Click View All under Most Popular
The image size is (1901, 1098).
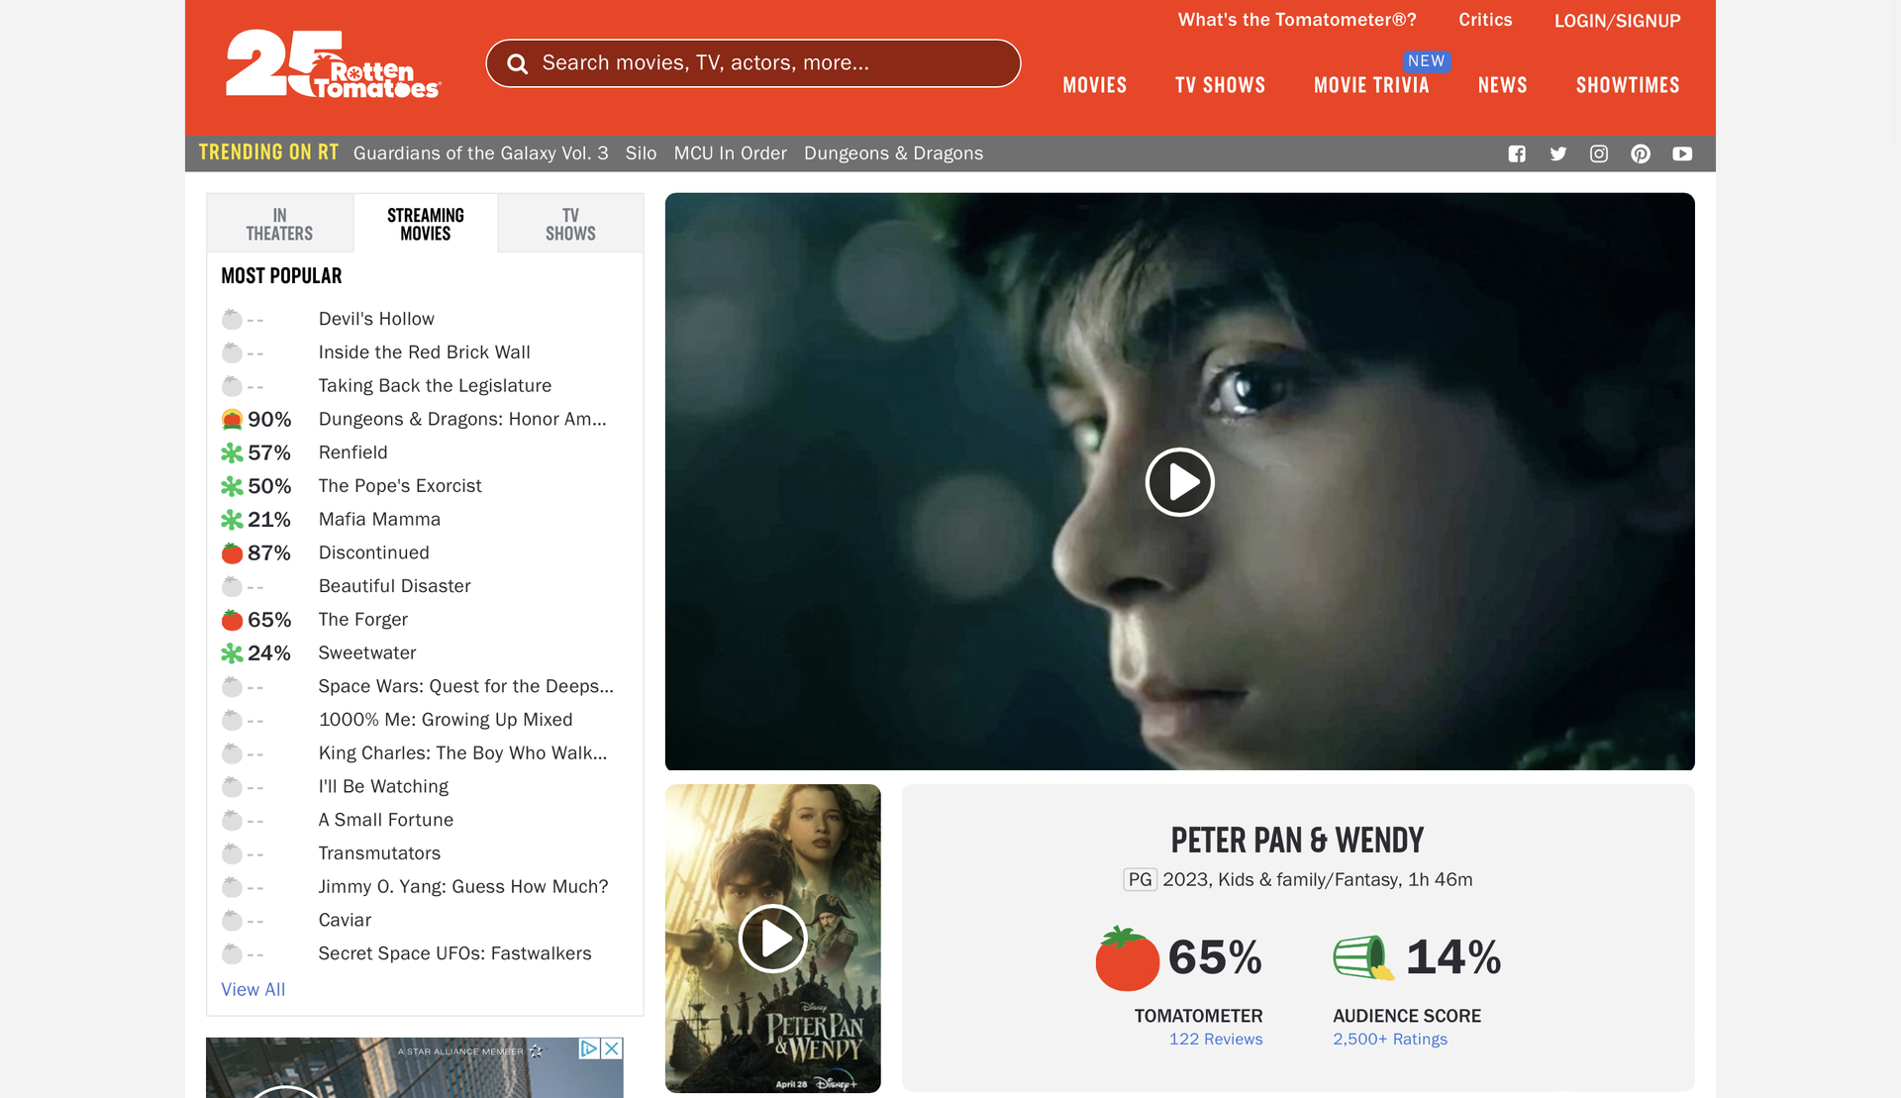(252, 990)
